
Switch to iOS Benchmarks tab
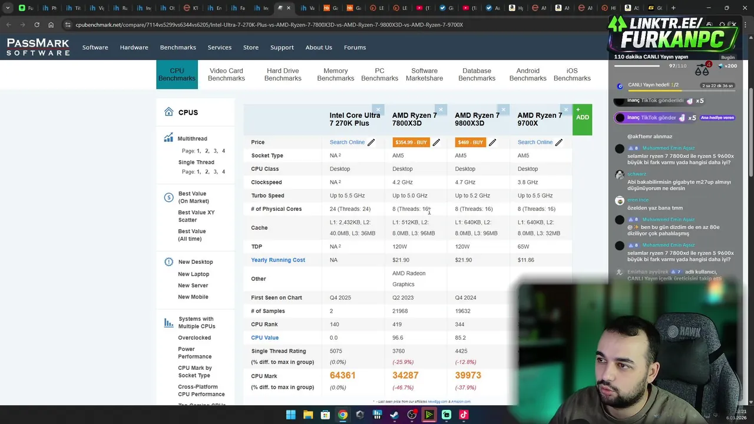click(572, 74)
